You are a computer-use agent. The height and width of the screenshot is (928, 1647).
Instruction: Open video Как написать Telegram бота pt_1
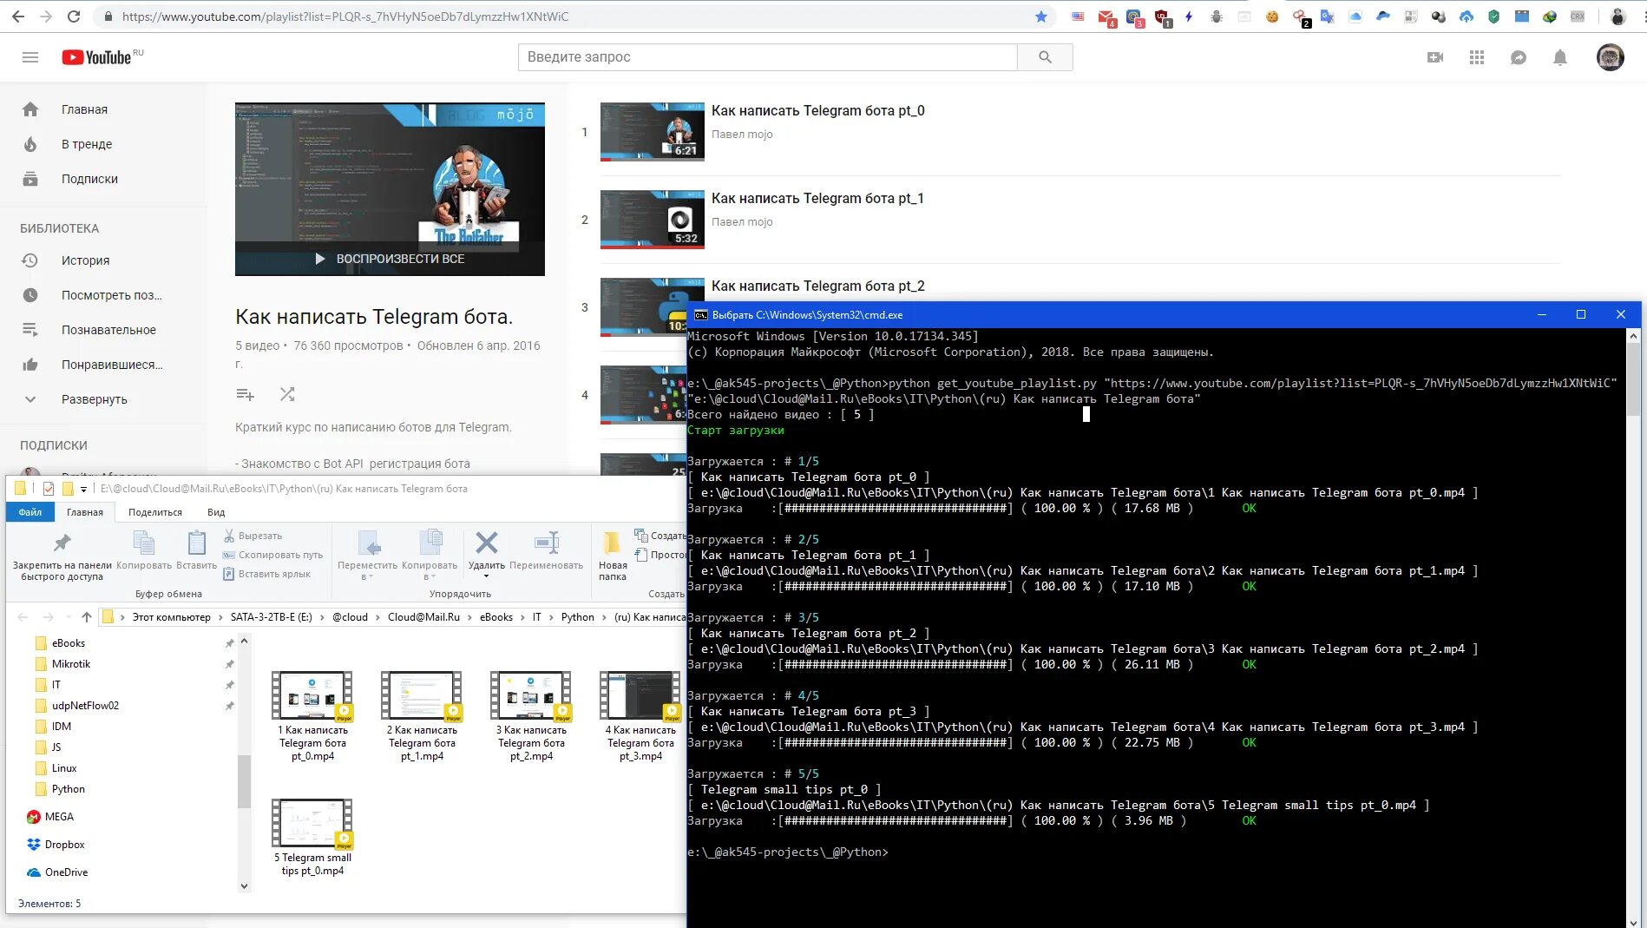(x=817, y=198)
